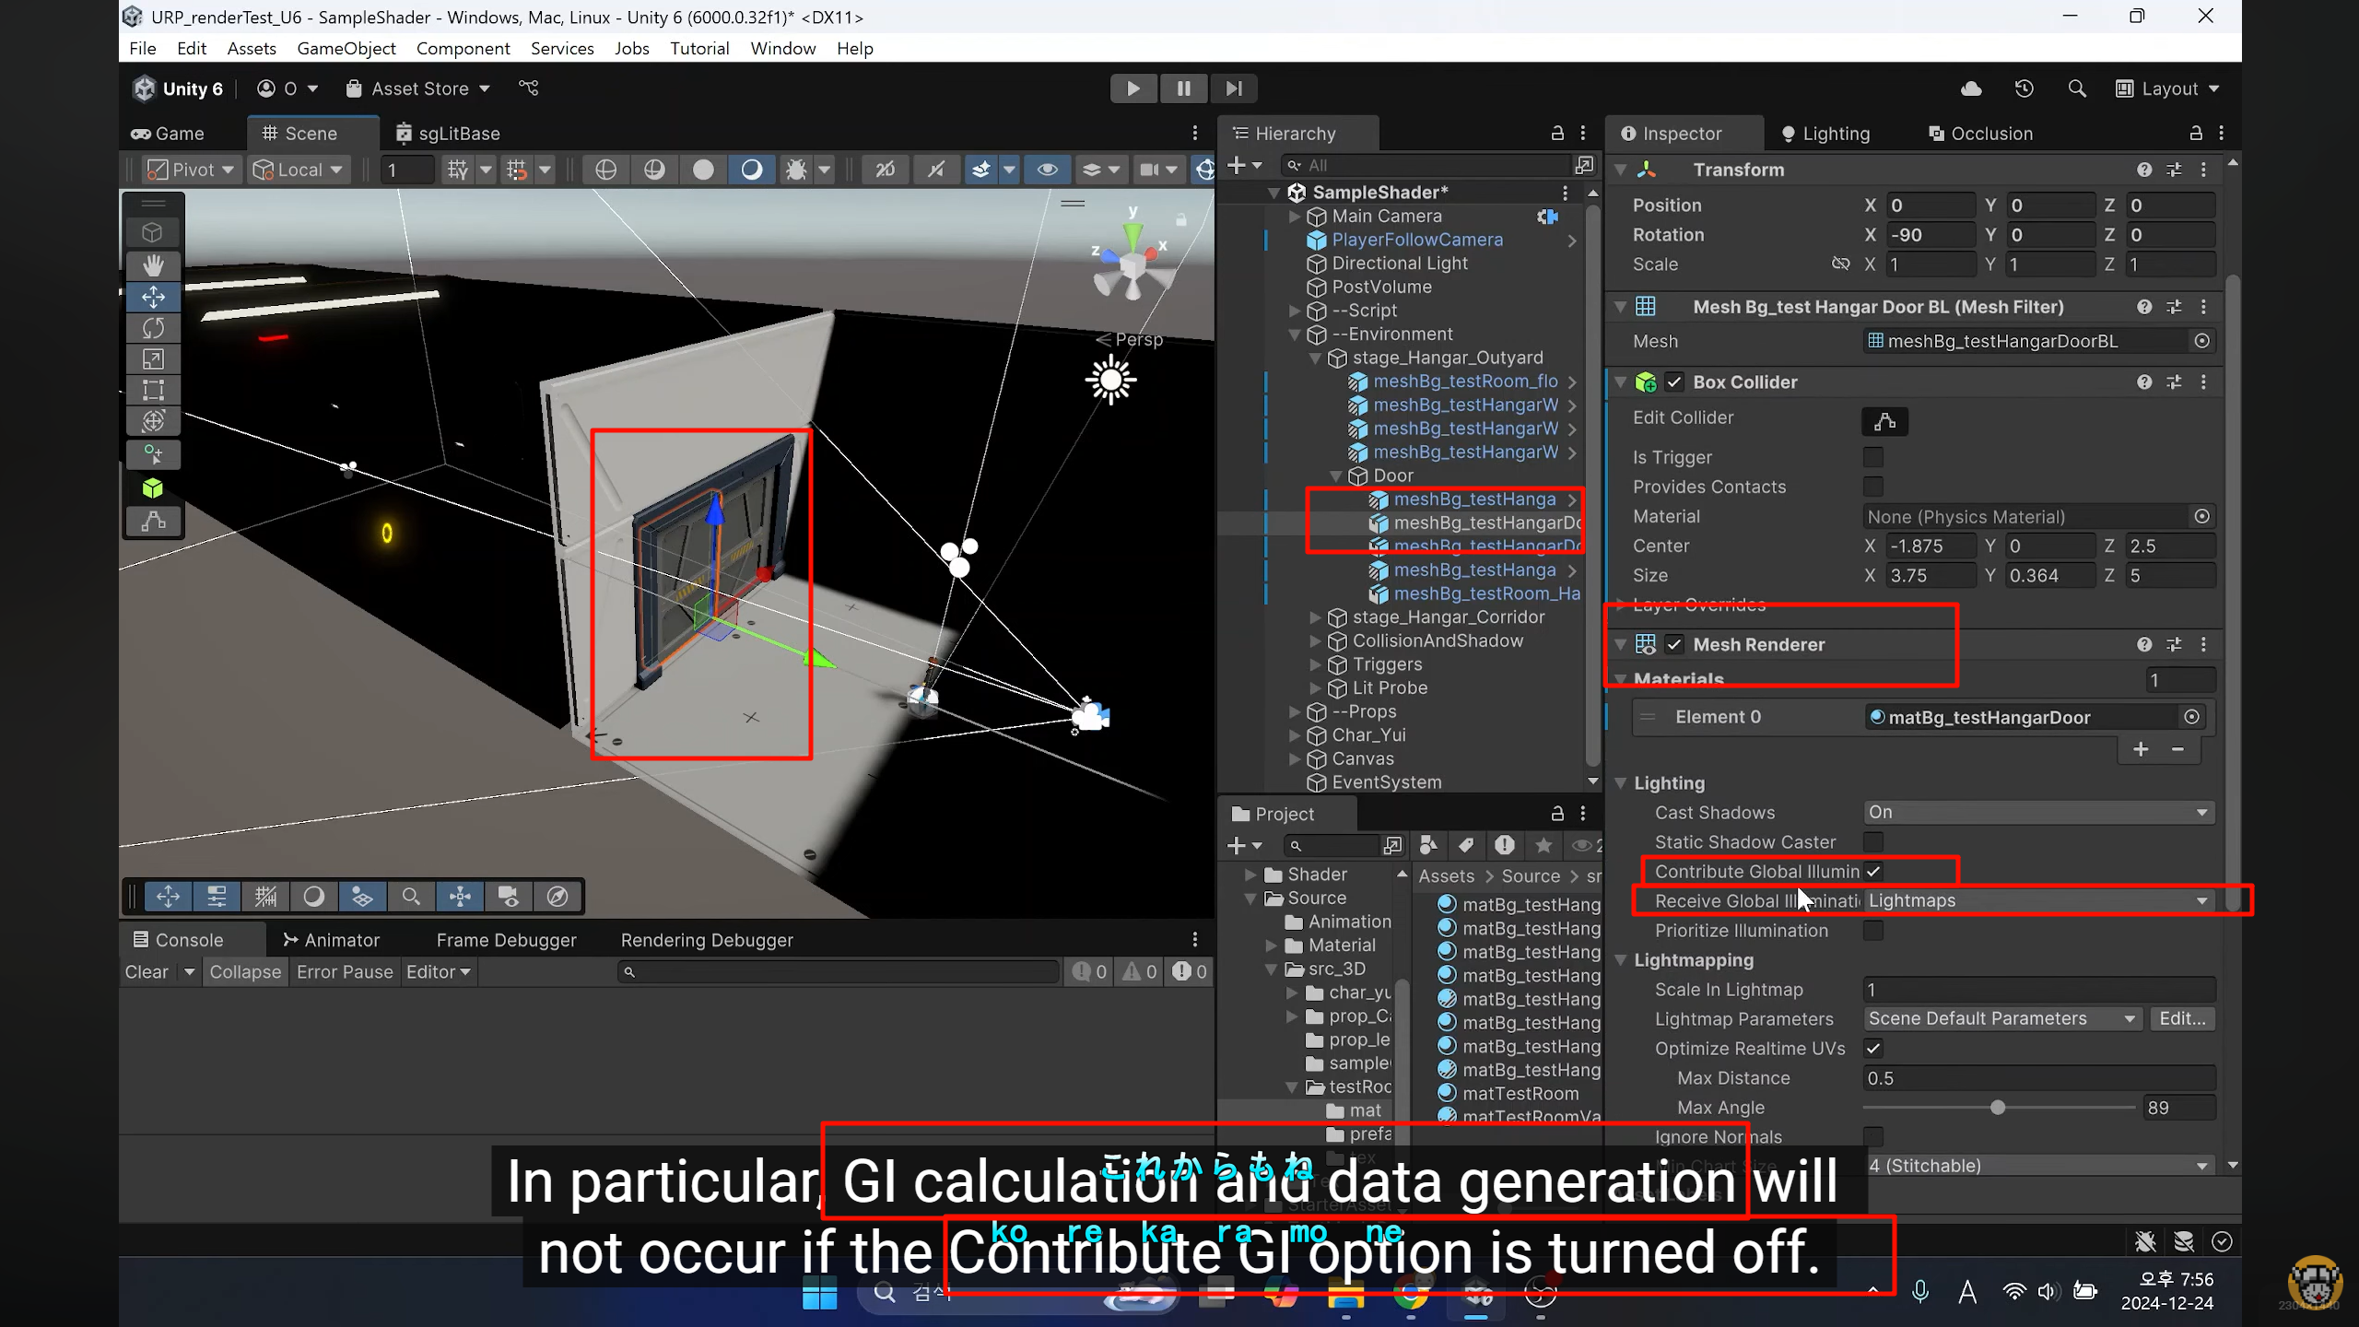Click the Element 0 material picker circle
This screenshot has height=1327, width=2359.
[2191, 717]
